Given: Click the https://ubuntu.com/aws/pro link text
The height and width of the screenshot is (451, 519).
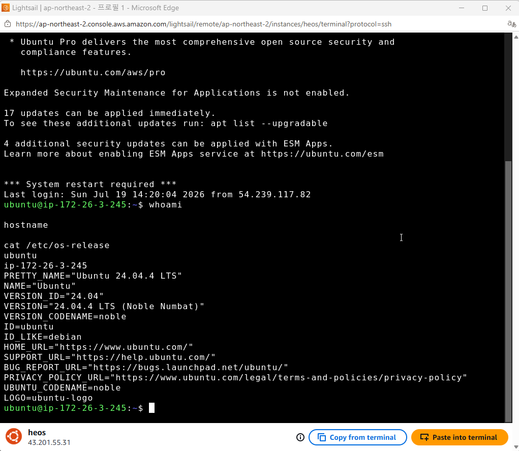Looking at the screenshot, I should (x=93, y=73).
